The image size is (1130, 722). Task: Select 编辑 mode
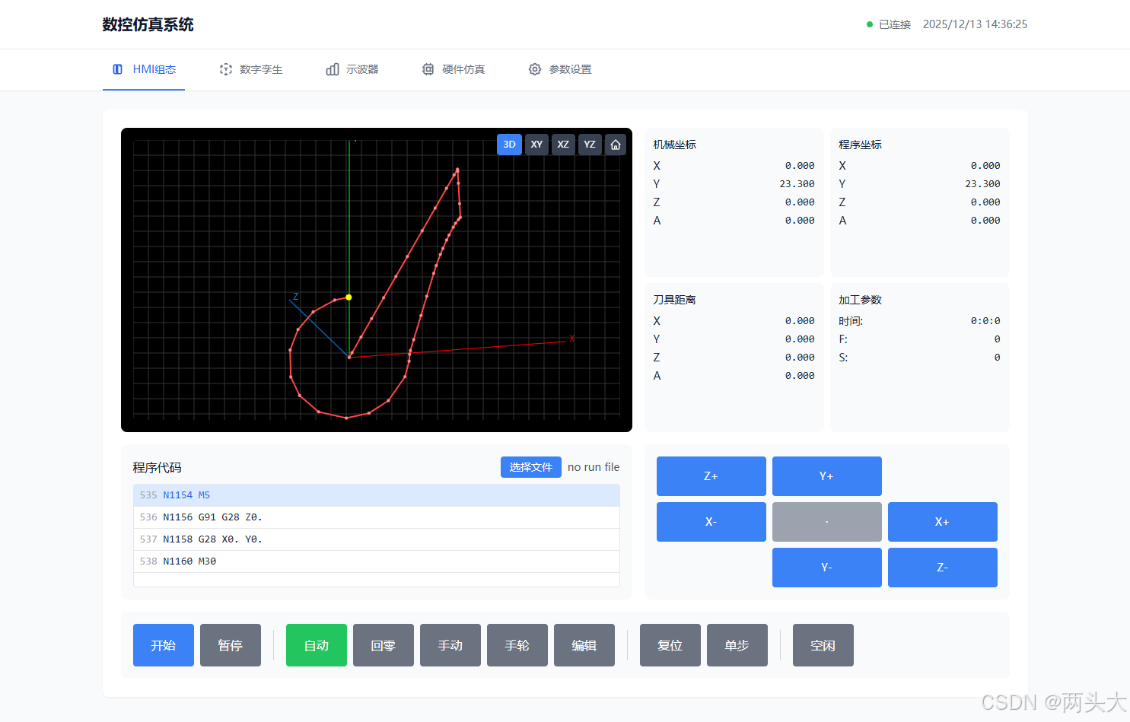(584, 645)
